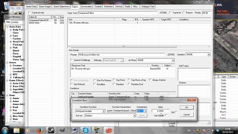The height and width of the screenshot is (134, 238).
Task: Open the File menu in GECK
Action: coord(12,8)
